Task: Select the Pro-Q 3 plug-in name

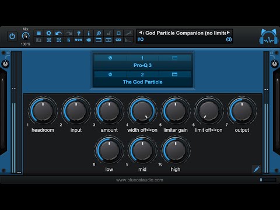Action: click(142, 65)
